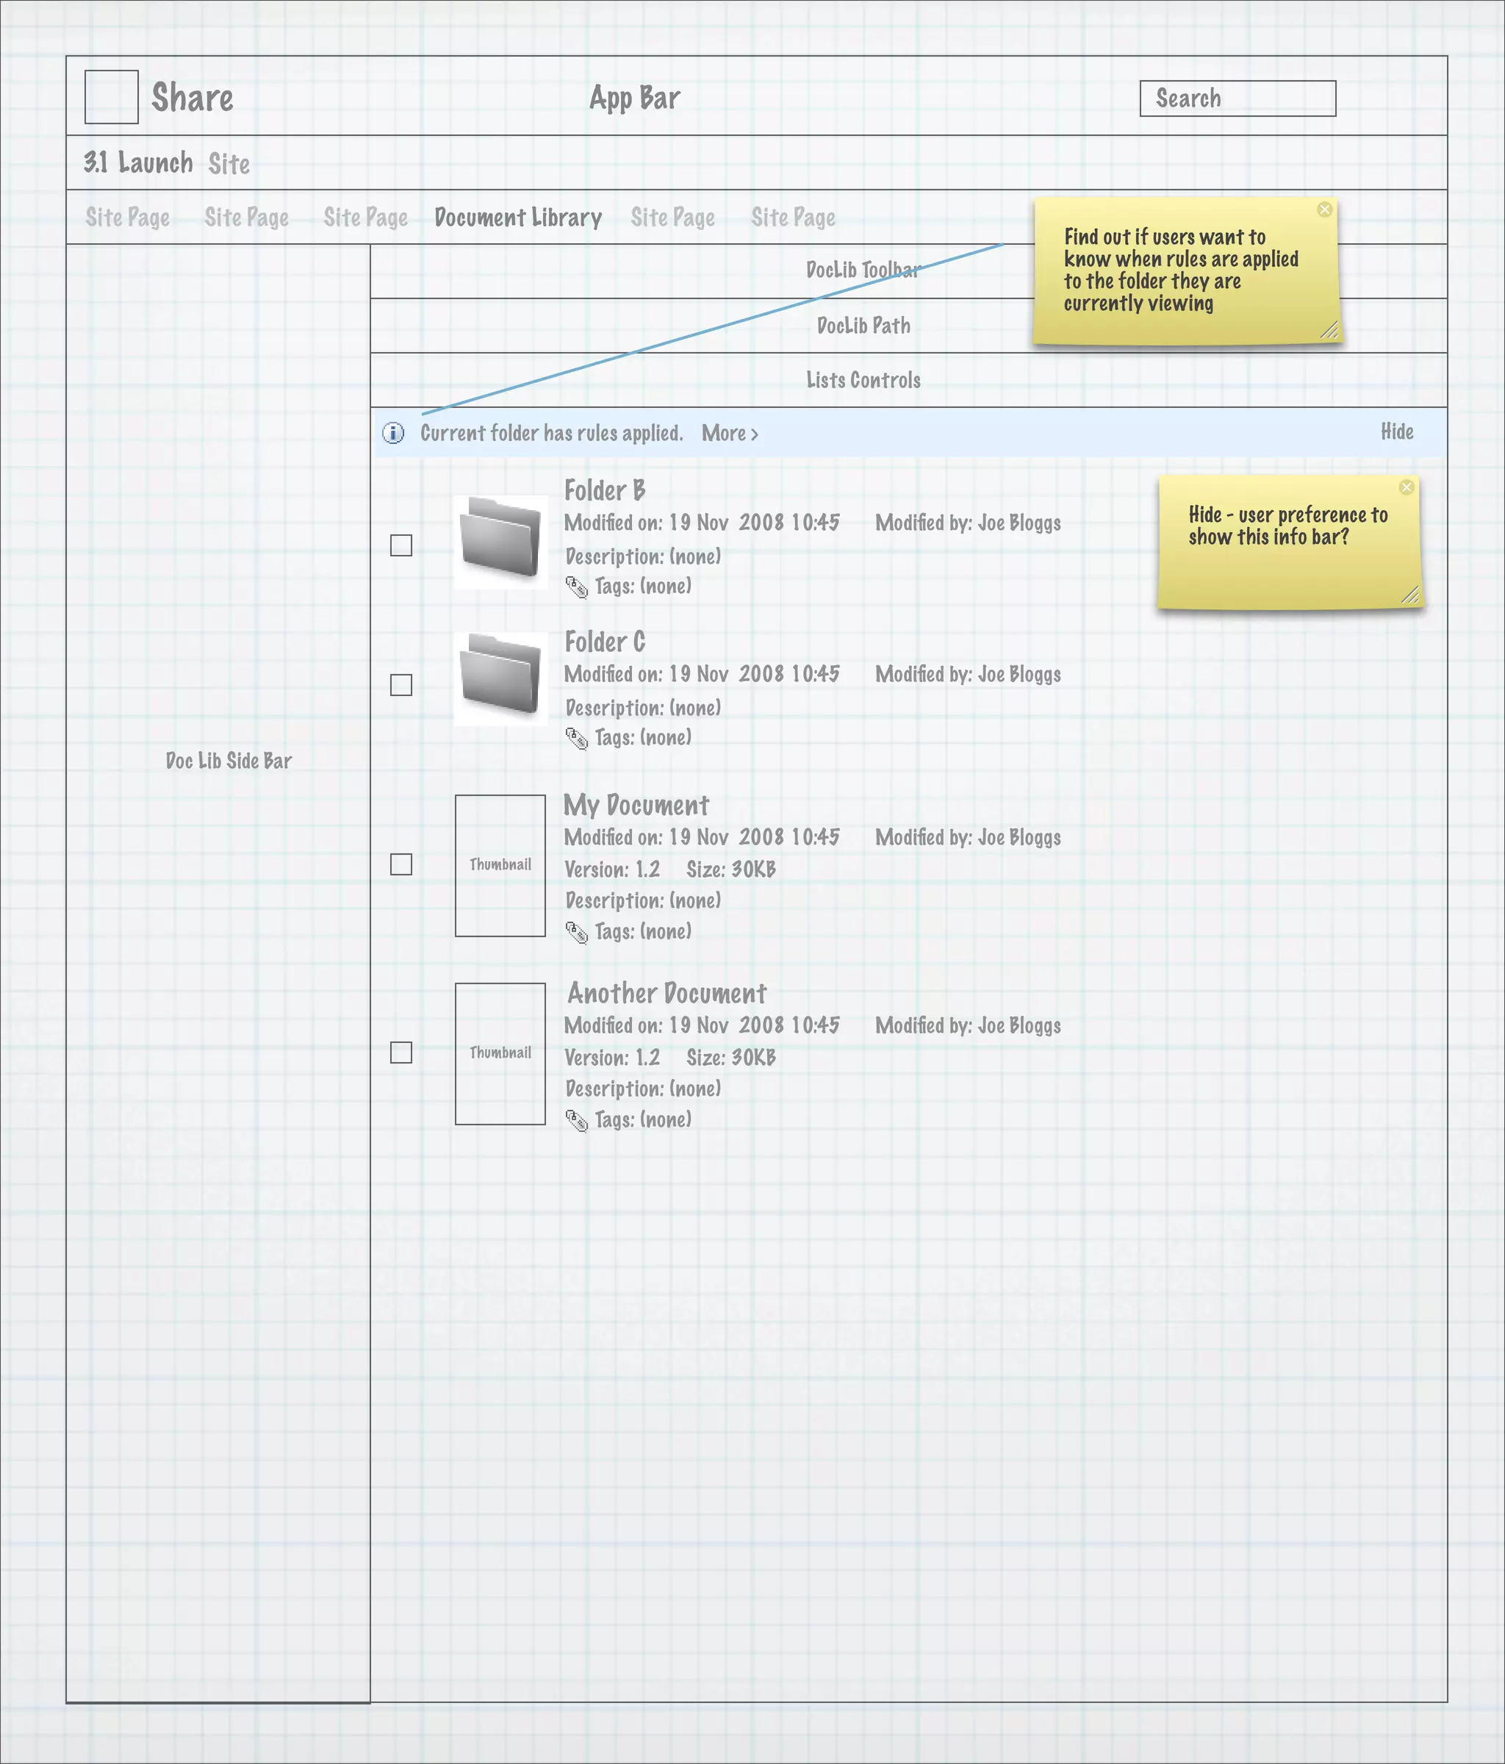Tick the checkbox beside My Document
The height and width of the screenshot is (1764, 1505).
(x=401, y=864)
